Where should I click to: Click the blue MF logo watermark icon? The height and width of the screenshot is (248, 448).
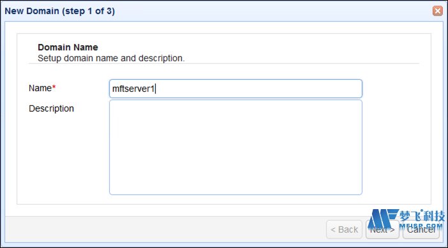click(x=383, y=218)
